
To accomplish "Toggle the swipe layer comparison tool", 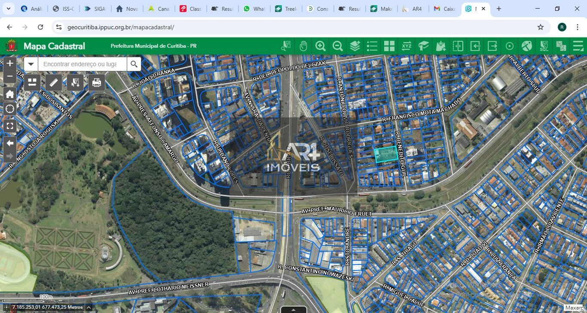I will coord(458,46).
